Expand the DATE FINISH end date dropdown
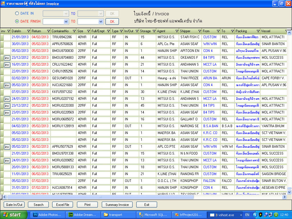Viewport: 292px width, 219px height. [x=101, y=21]
